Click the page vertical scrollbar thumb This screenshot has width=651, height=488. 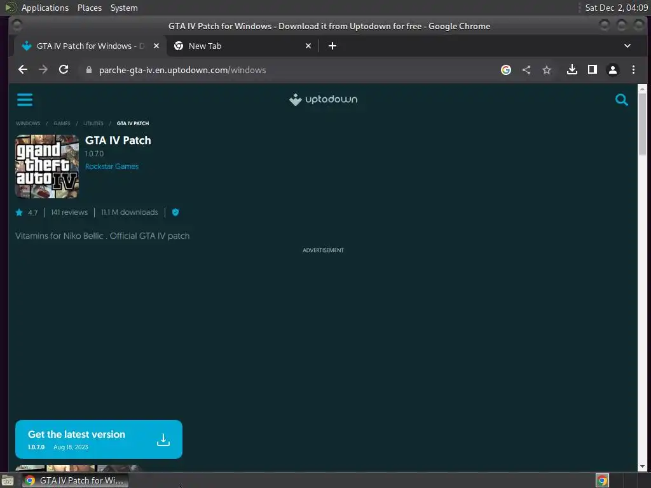[x=642, y=125]
